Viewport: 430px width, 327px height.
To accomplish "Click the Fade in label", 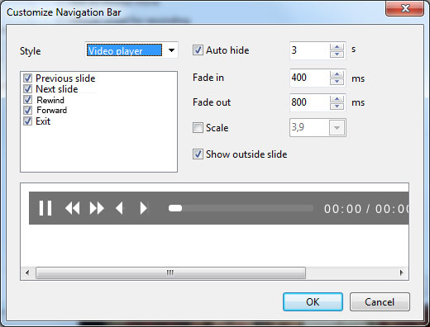I will [x=208, y=78].
